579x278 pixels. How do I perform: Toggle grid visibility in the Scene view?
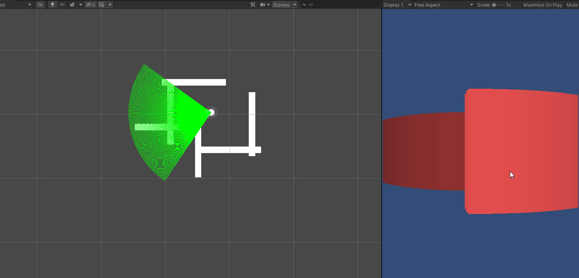(x=101, y=5)
